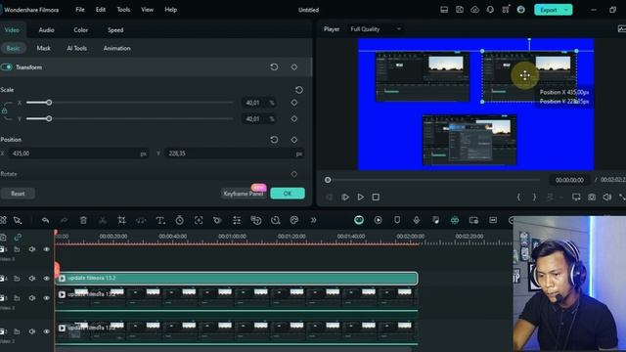Click the display monitor icon in player
Image resolution: width=626 pixels, height=352 pixels.
(576, 198)
